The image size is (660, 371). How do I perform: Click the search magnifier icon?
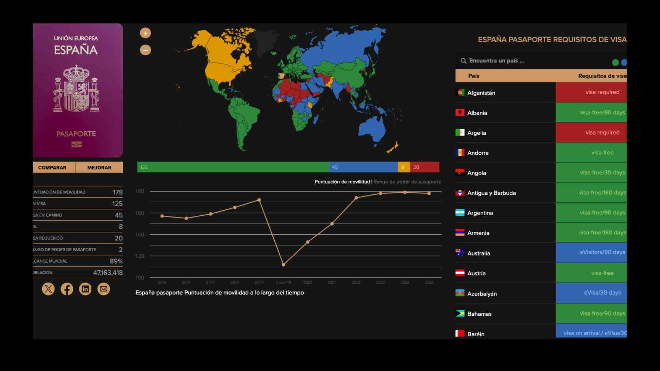pos(463,61)
